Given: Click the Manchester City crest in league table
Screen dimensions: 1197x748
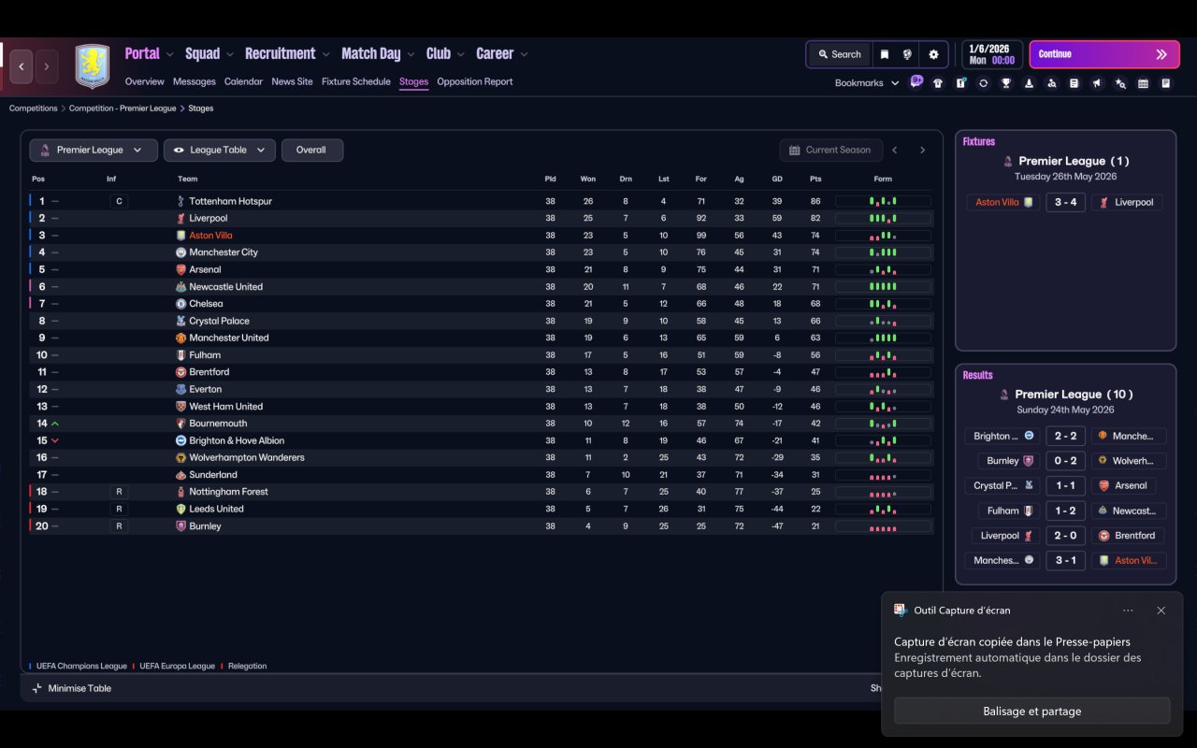Looking at the screenshot, I should 181,252.
